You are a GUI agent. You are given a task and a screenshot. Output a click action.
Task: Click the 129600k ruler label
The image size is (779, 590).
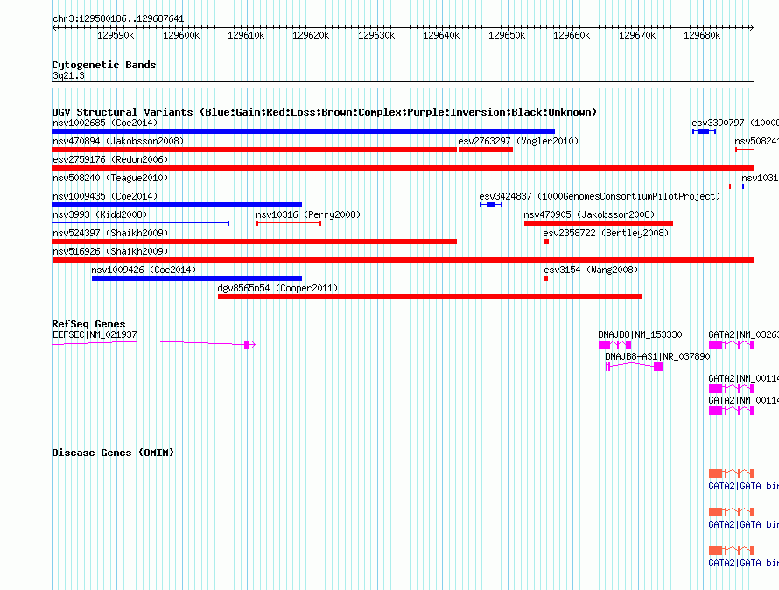click(181, 35)
